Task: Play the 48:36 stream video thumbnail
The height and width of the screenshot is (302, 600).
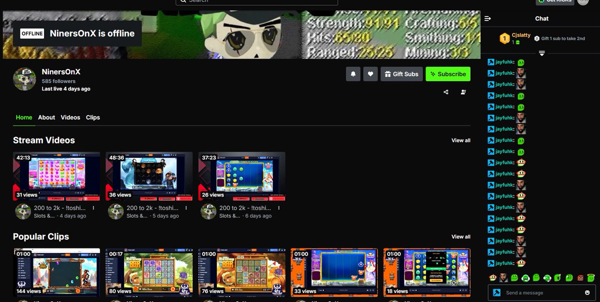Action: click(149, 176)
